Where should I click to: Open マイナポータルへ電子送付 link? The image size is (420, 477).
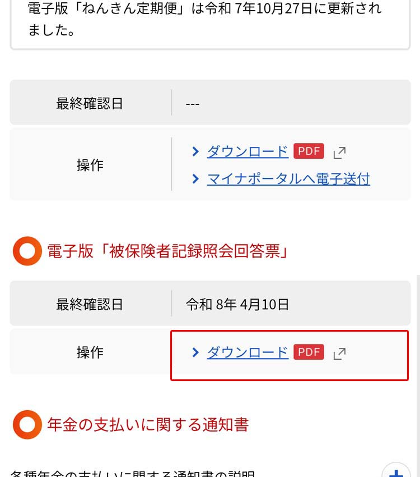coord(288,179)
